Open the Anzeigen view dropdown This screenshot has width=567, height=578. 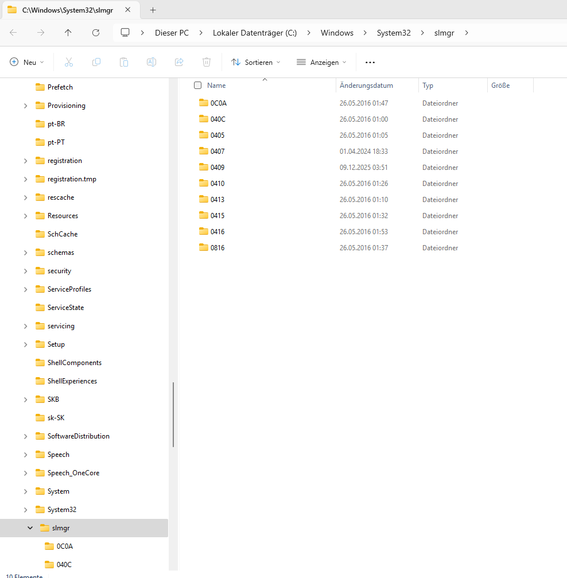pyautogui.click(x=322, y=63)
